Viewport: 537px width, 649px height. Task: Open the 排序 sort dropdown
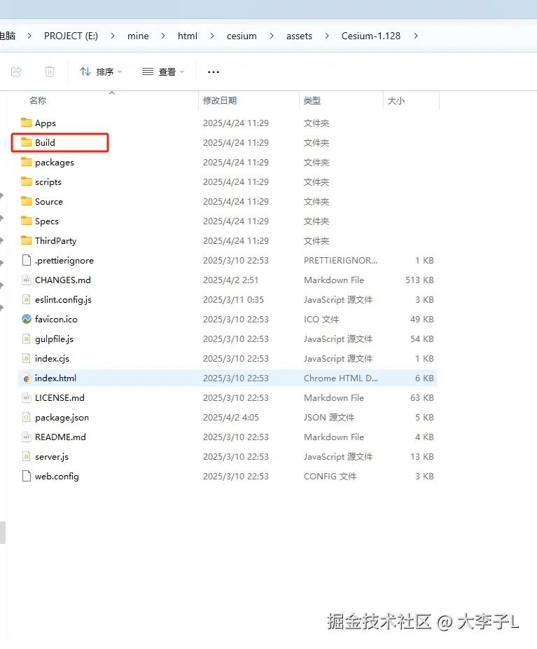(x=101, y=71)
